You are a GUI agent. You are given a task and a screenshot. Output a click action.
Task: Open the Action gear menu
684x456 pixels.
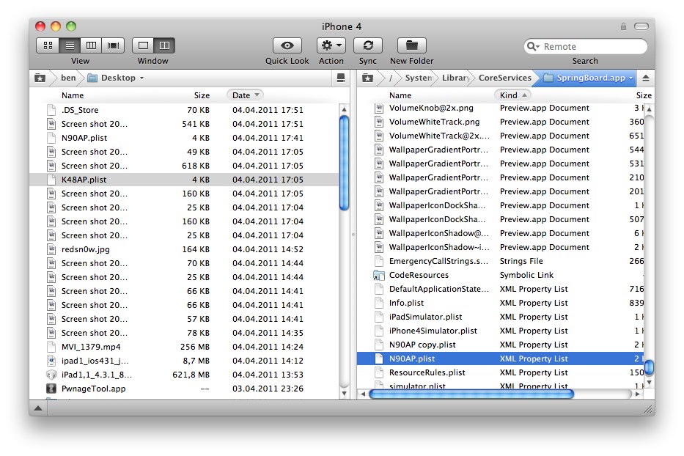pos(331,45)
